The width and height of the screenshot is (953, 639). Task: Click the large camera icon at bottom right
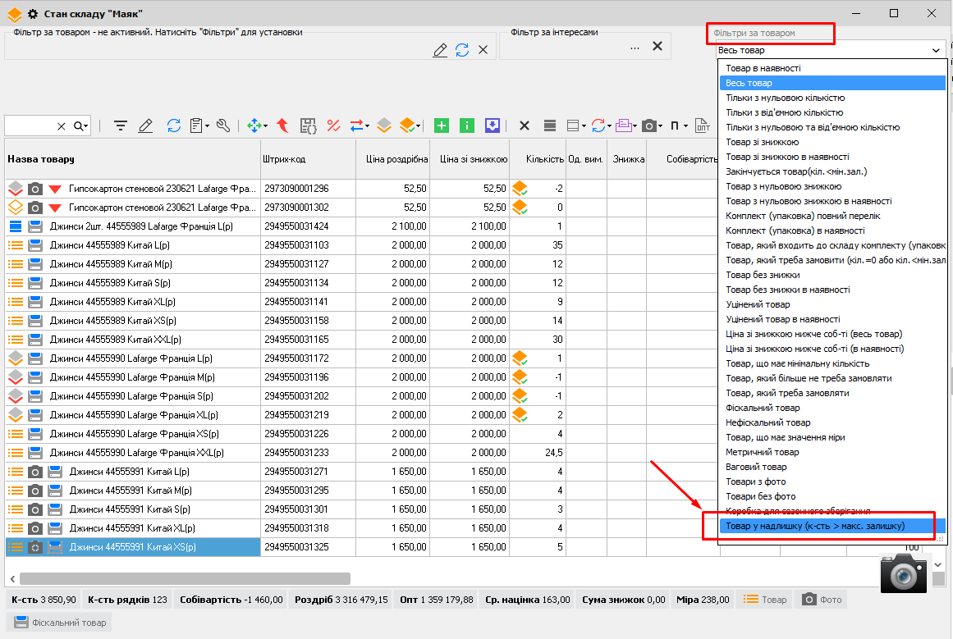point(903,573)
